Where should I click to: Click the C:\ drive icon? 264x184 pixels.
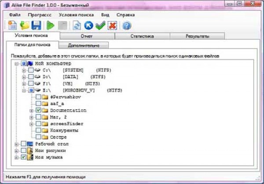[x=37, y=70]
